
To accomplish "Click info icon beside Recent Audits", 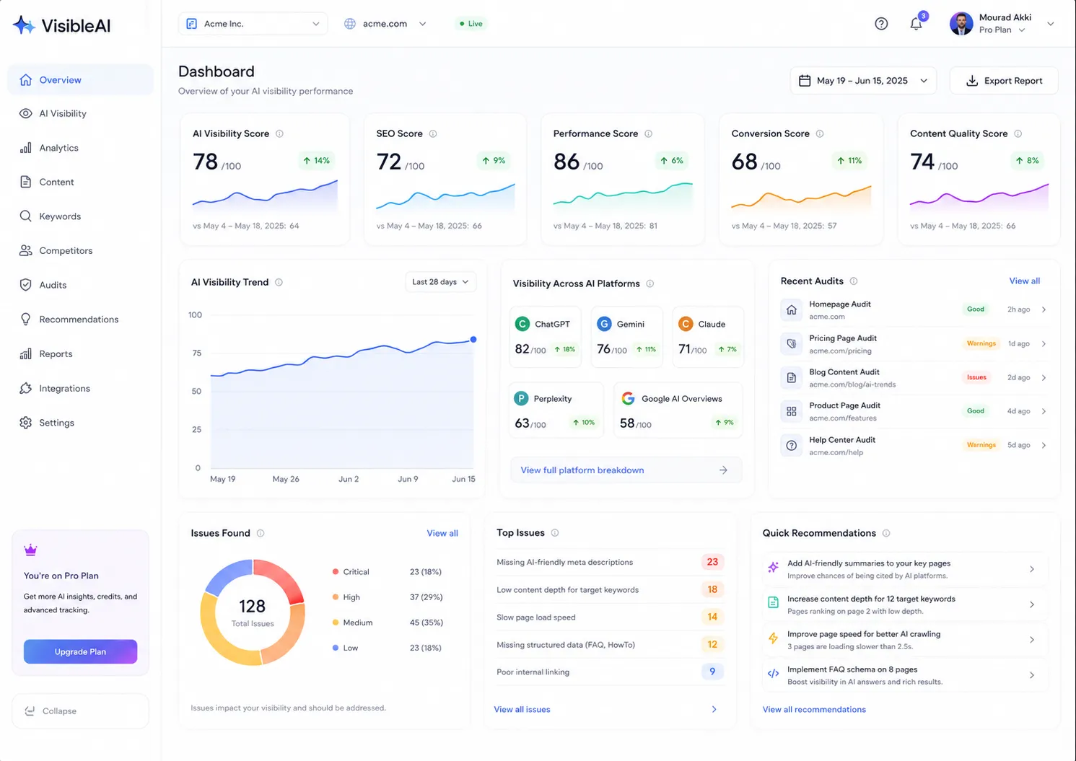I will tap(854, 281).
